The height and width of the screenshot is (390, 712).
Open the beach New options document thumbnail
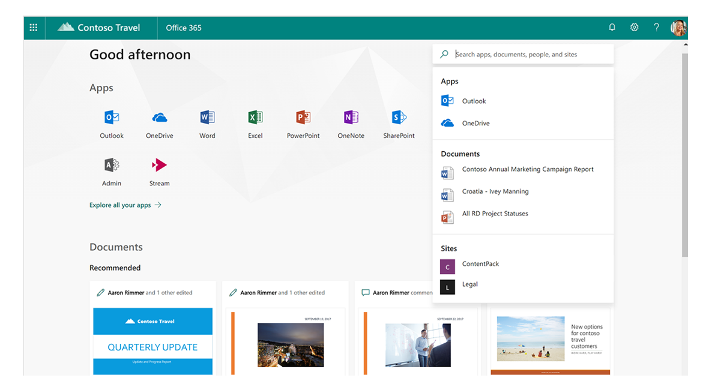click(x=550, y=341)
